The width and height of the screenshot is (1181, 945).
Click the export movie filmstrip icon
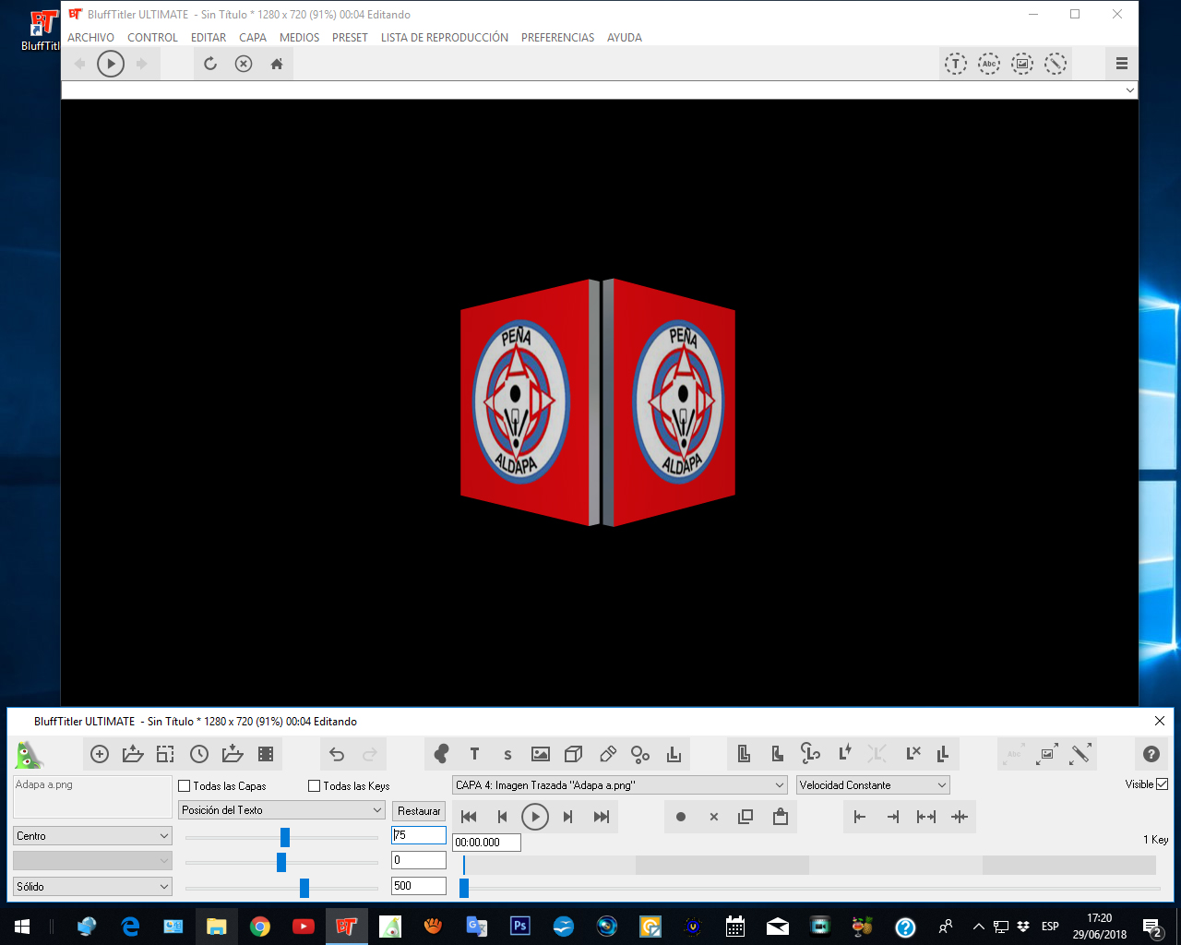point(266,754)
